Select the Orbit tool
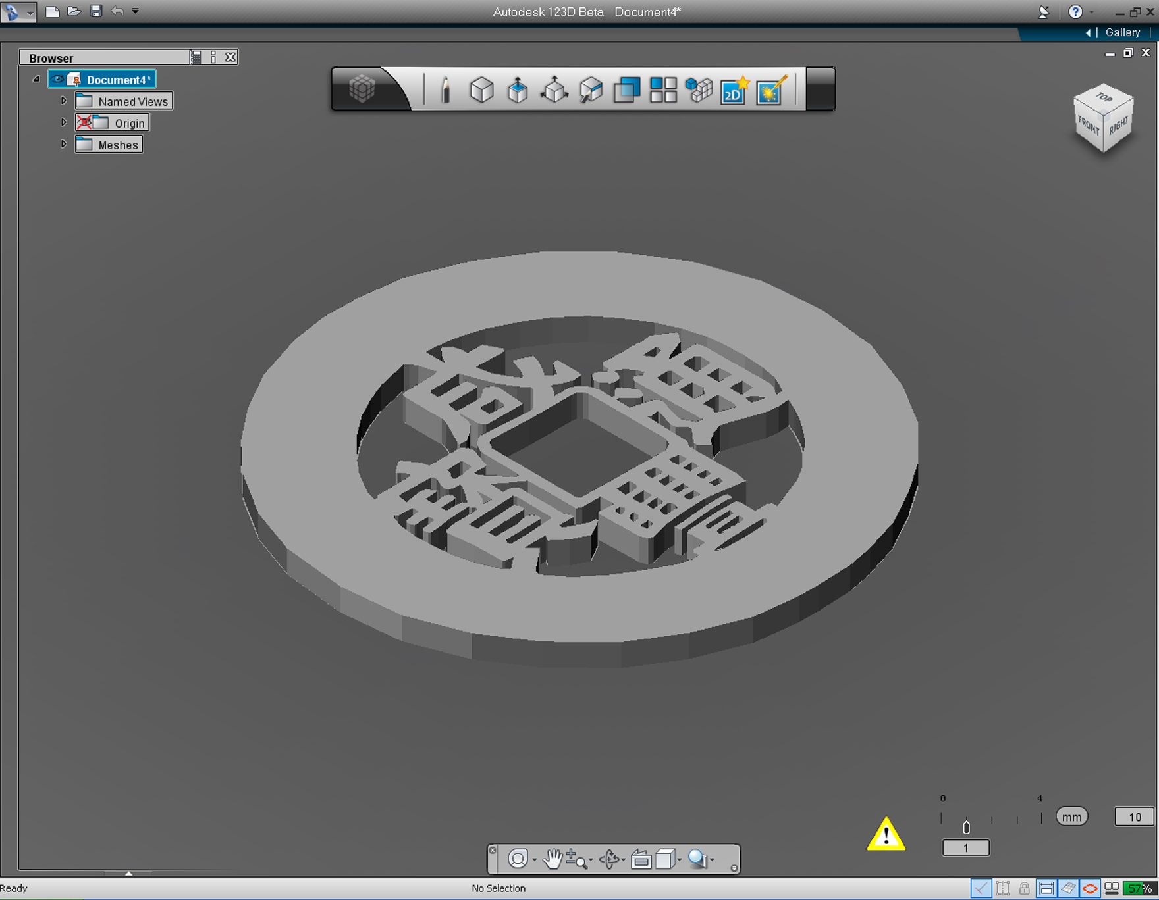The width and height of the screenshot is (1159, 900). pyautogui.click(x=610, y=859)
